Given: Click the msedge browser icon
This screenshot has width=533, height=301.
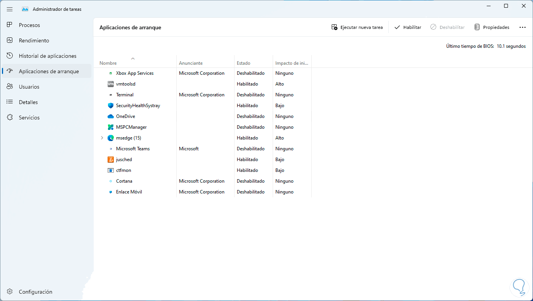Looking at the screenshot, I should click(x=111, y=138).
